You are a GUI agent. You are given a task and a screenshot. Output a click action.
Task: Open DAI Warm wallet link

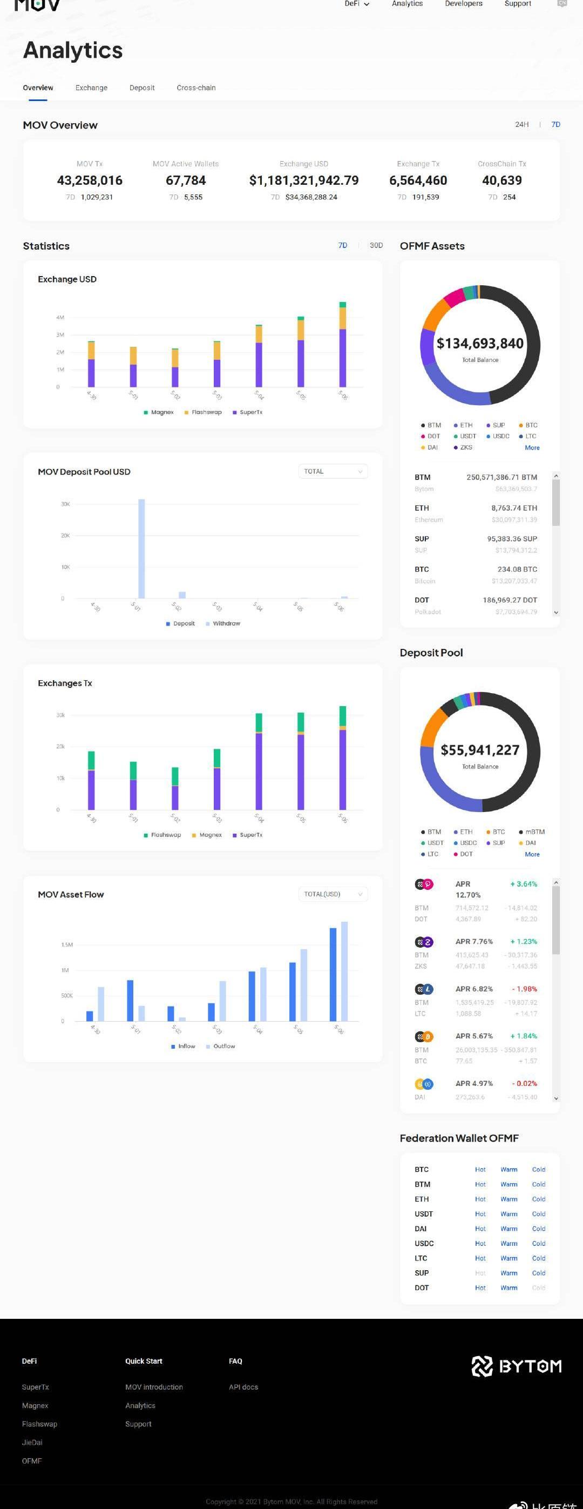509,1229
